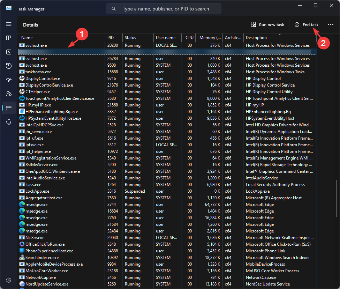Viewport: 340px width, 289px height.
Task: Open the Users page in sidebar
Action: click(x=9, y=94)
